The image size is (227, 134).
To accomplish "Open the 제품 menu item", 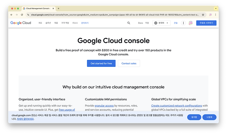I will pyautogui.click(x=56, y=23).
